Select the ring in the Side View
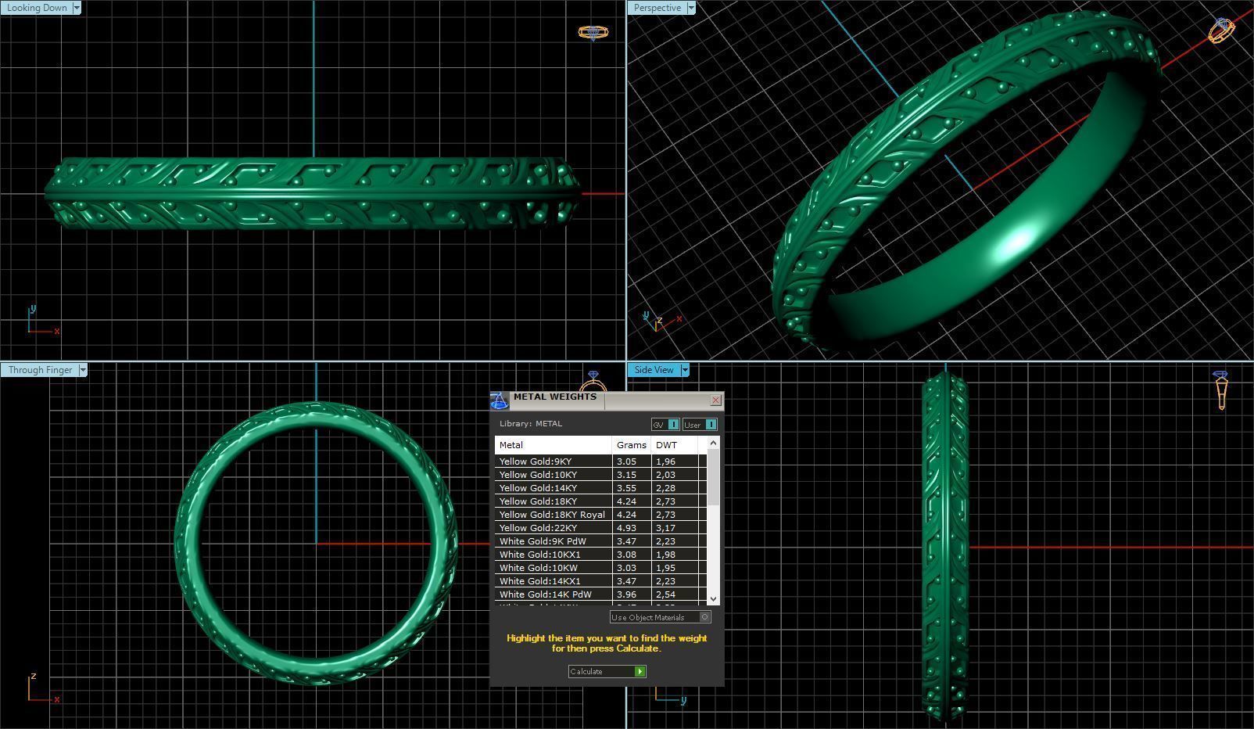This screenshot has width=1254, height=729. click(x=945, y=548)
